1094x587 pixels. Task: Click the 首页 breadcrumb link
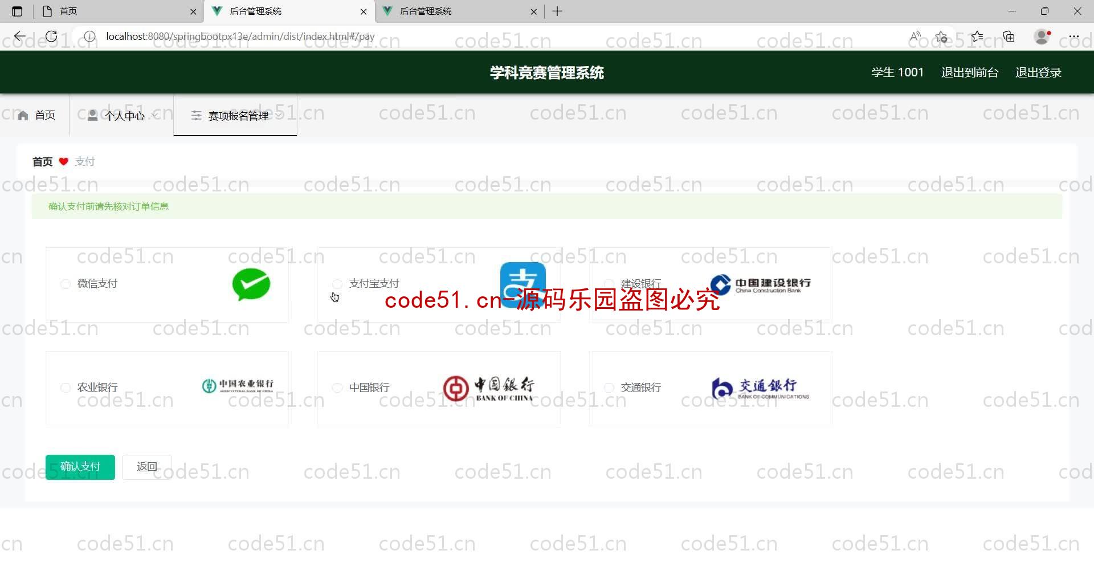42,162
